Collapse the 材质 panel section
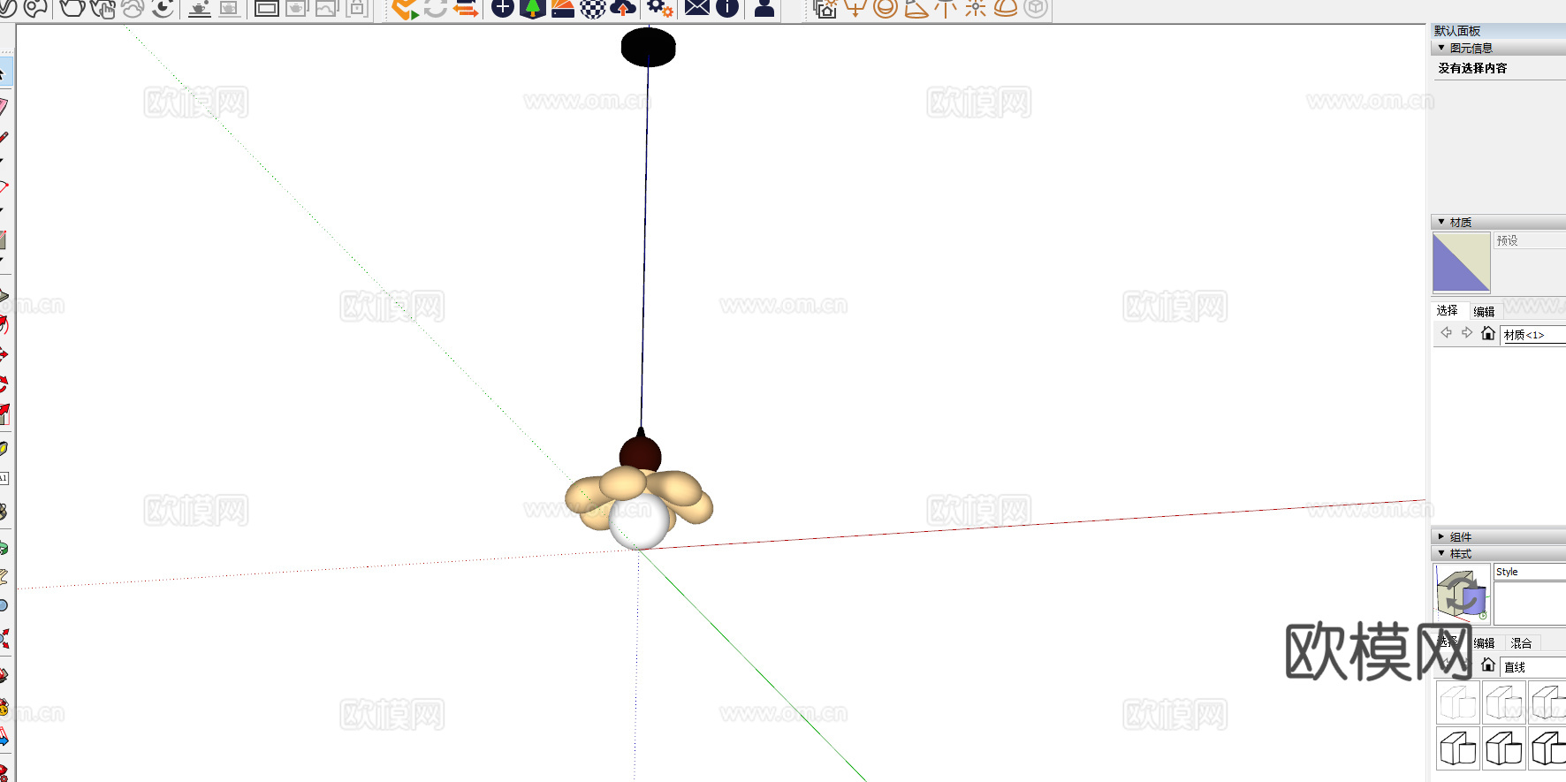This screenshot has height=782, width=1566. pyautogui.click(x=1441, y=222)
